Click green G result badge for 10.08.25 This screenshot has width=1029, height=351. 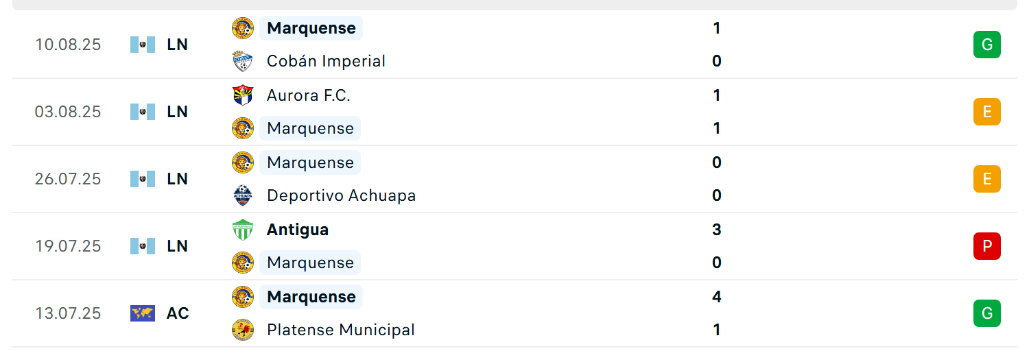coord(986,45)
